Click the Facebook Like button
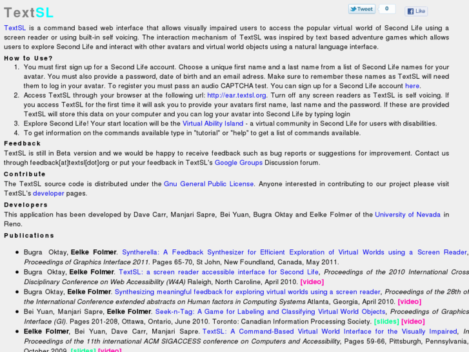The height and width of the screenshot is (352, 469). coord(416,11)
